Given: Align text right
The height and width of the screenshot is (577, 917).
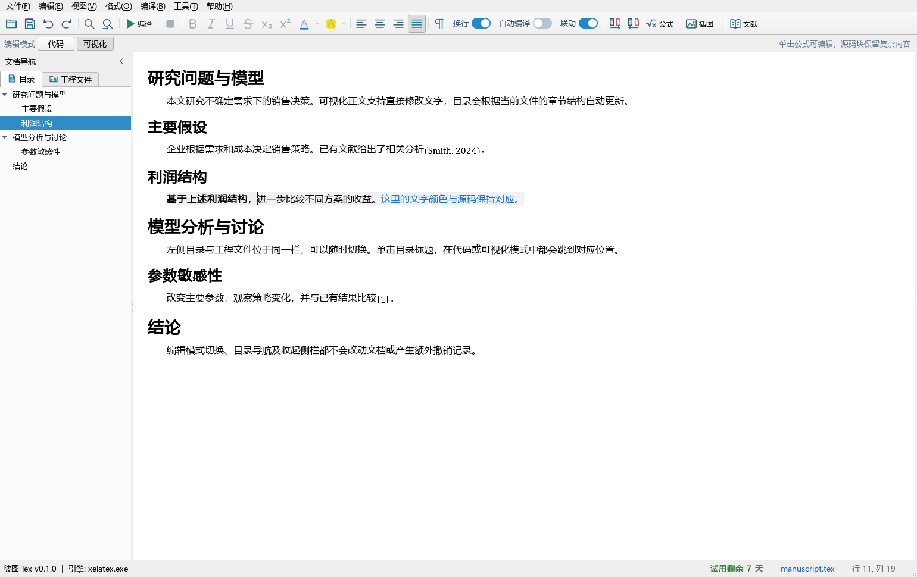Looking at the screenshot, I should 398,24.
